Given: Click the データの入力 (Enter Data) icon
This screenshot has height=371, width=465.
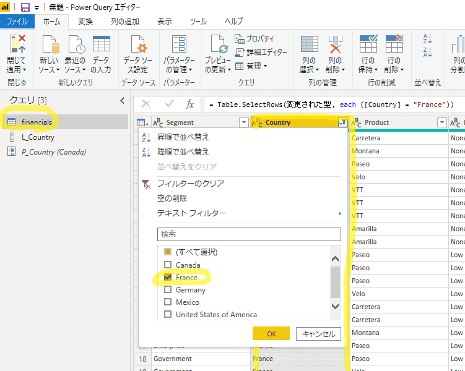Looking at the screenshot, I should (x=101, y=44).
